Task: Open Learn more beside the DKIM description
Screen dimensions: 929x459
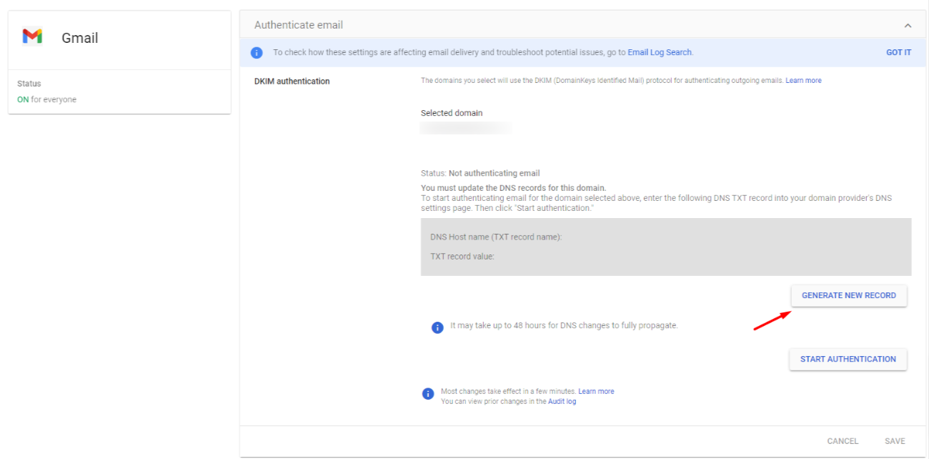Action: point(803,81)
